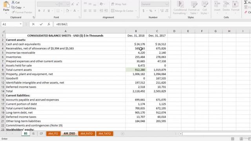The width and height of the screenshot is (251, 141).
Task: Select cell with Inventories 255,484
Action: point(136,57)
